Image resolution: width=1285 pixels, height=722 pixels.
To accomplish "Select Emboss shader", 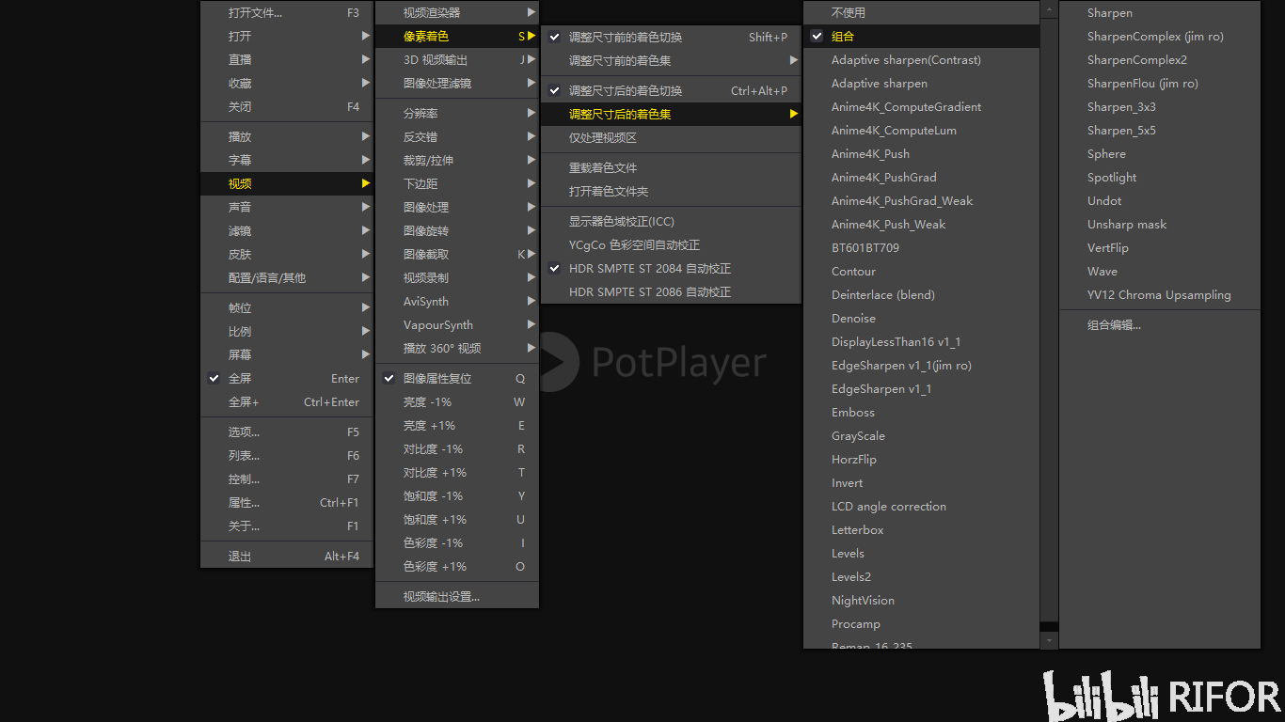I will click(922, 412).
